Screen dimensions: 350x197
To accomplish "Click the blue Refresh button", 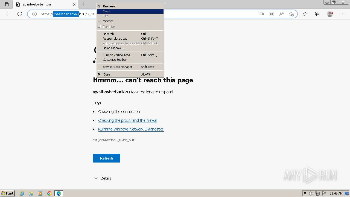I will coord(107,158).
